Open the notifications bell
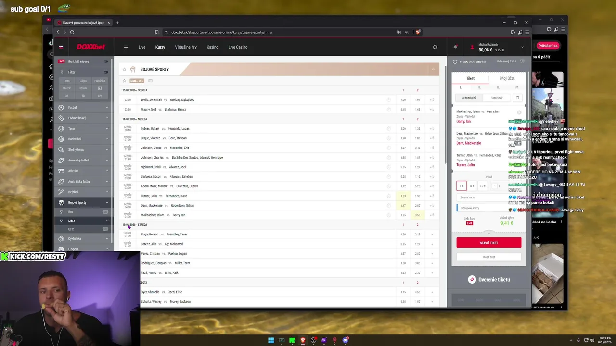The width and height of the screenshot is (616, 346). [455, 47]
